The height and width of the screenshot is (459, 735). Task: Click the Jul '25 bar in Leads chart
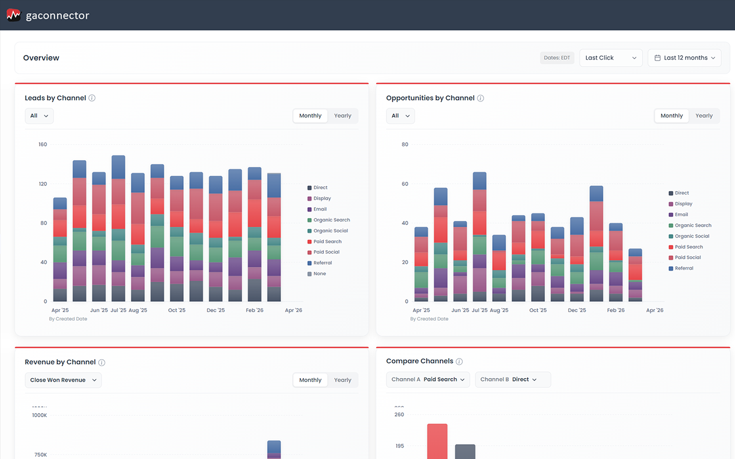[118, 228]
